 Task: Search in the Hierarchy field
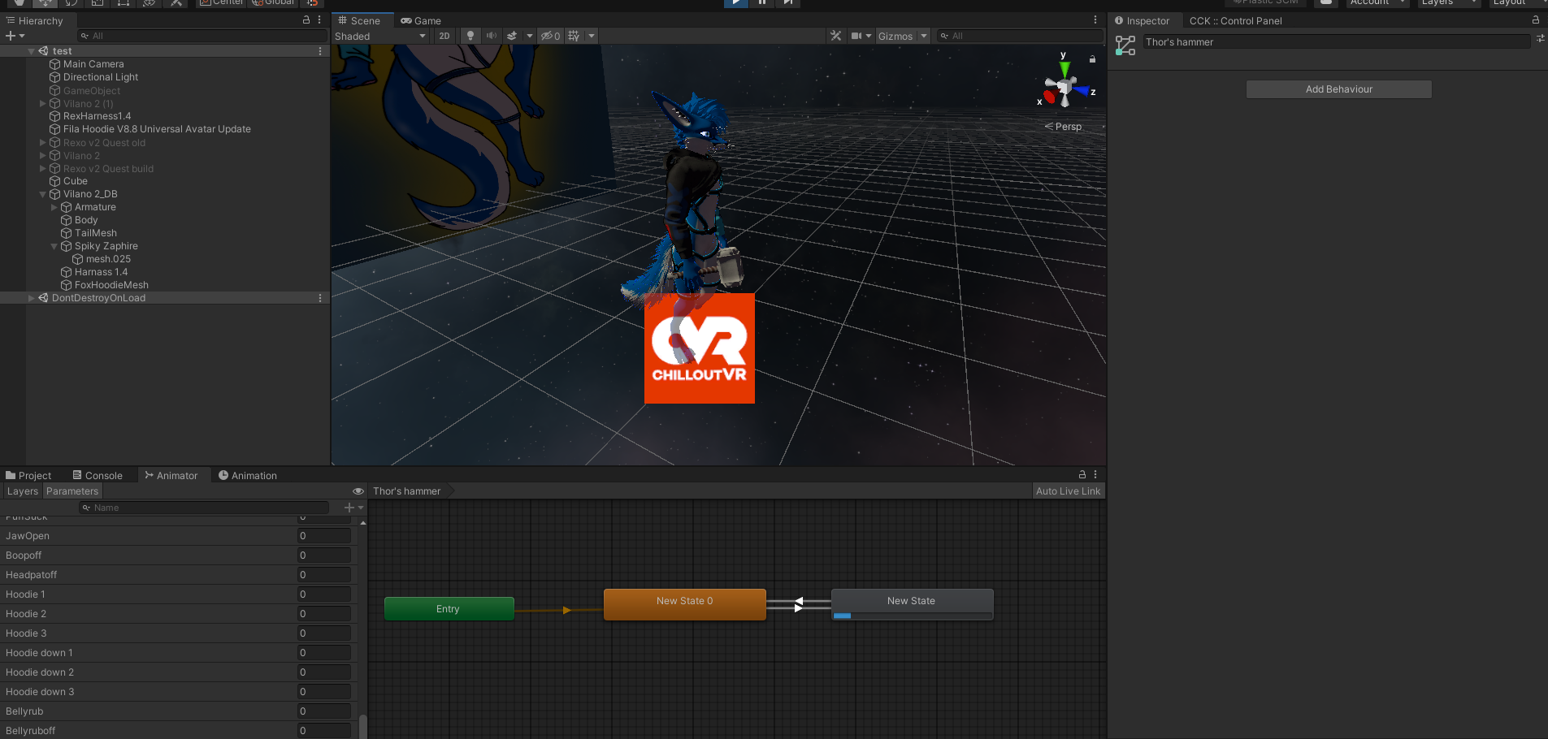pyautogui.click(x=202, y=36)
